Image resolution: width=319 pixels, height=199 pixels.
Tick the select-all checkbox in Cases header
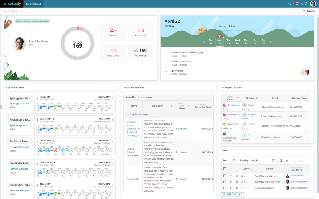pos(224,168)
